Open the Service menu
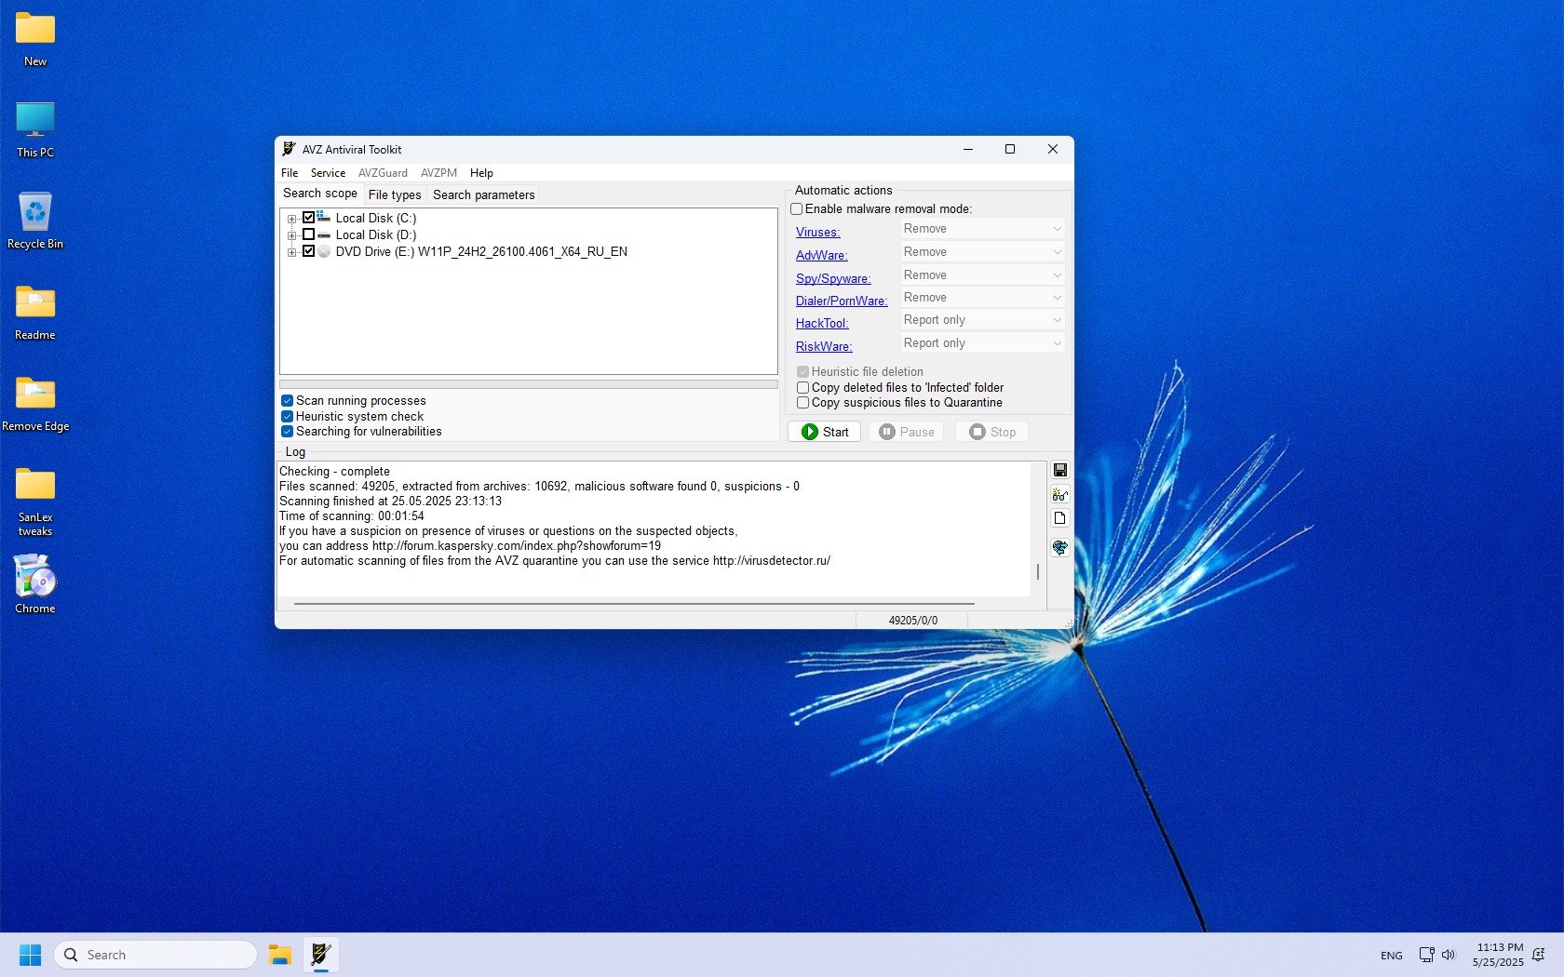 click(x=328, y=173)
